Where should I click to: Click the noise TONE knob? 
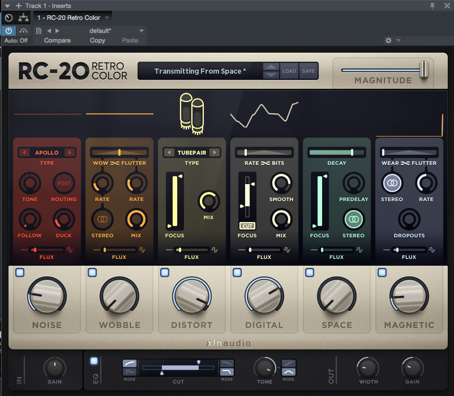click(29, 183)
